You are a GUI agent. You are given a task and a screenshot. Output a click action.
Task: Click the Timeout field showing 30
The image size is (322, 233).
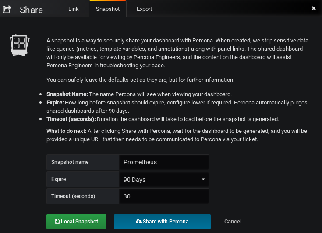tap(164, 196)
